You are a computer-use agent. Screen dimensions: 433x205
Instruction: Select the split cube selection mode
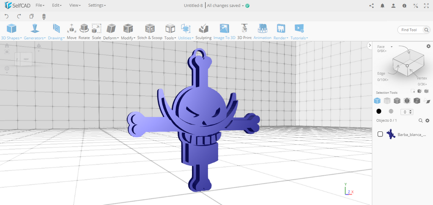417,101
